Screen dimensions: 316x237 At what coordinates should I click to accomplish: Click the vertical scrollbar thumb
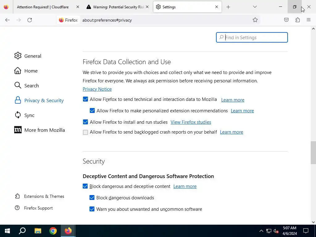point(313,153)
